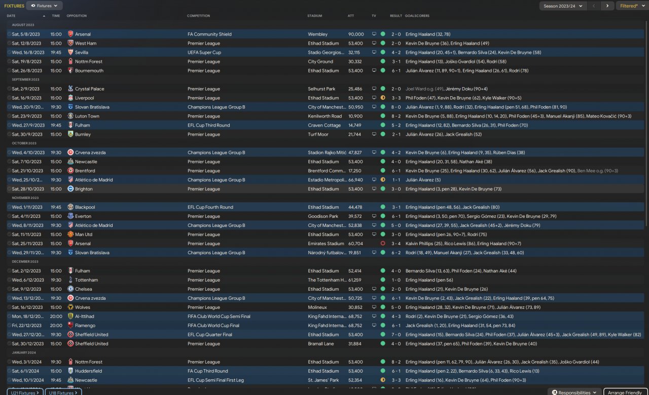The width and height of the screenshot is (649, 395).
Task: Click the West Ham club crest
Action: (70, 44)
